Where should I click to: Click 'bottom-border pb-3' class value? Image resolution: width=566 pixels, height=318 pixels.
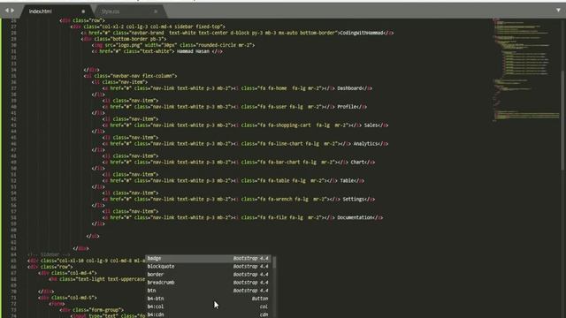[x=139, y=39]
